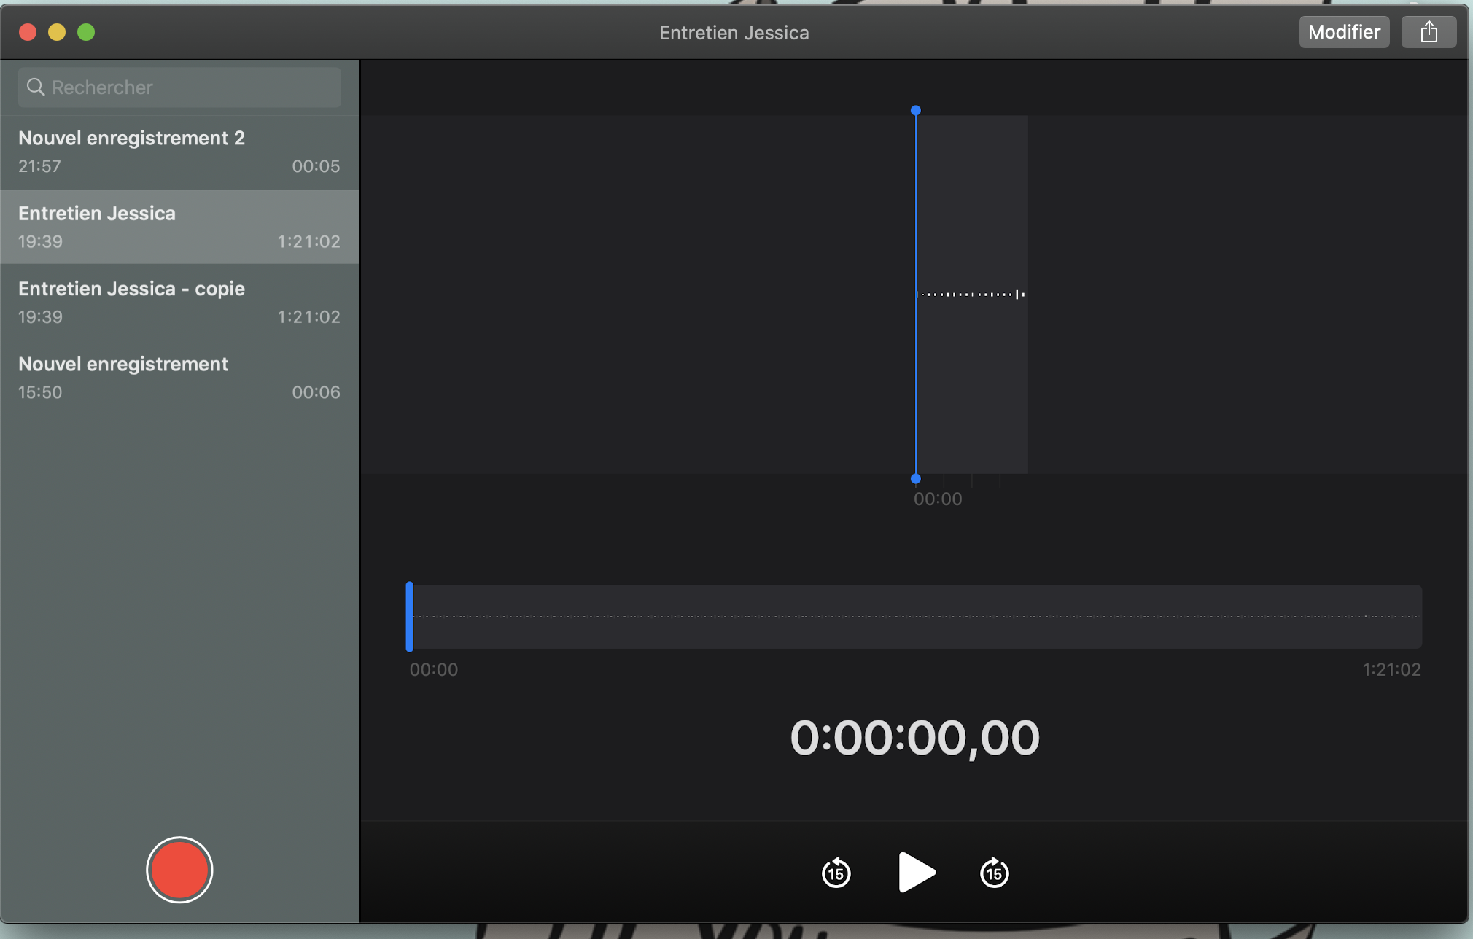Select the Entretien Jessica recording in the list
Image resolution: width=1473 pixels, height=939 pixels.
point(179,227)
